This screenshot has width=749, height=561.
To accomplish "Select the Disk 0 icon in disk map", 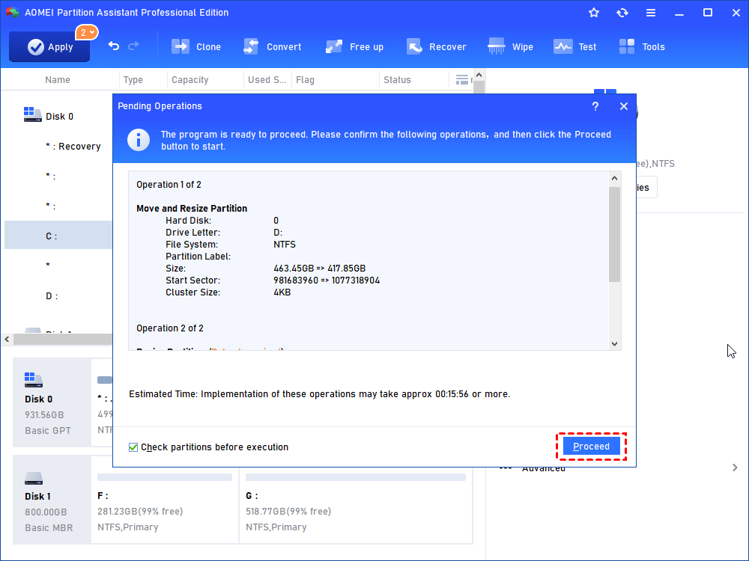I will point(34,380).
